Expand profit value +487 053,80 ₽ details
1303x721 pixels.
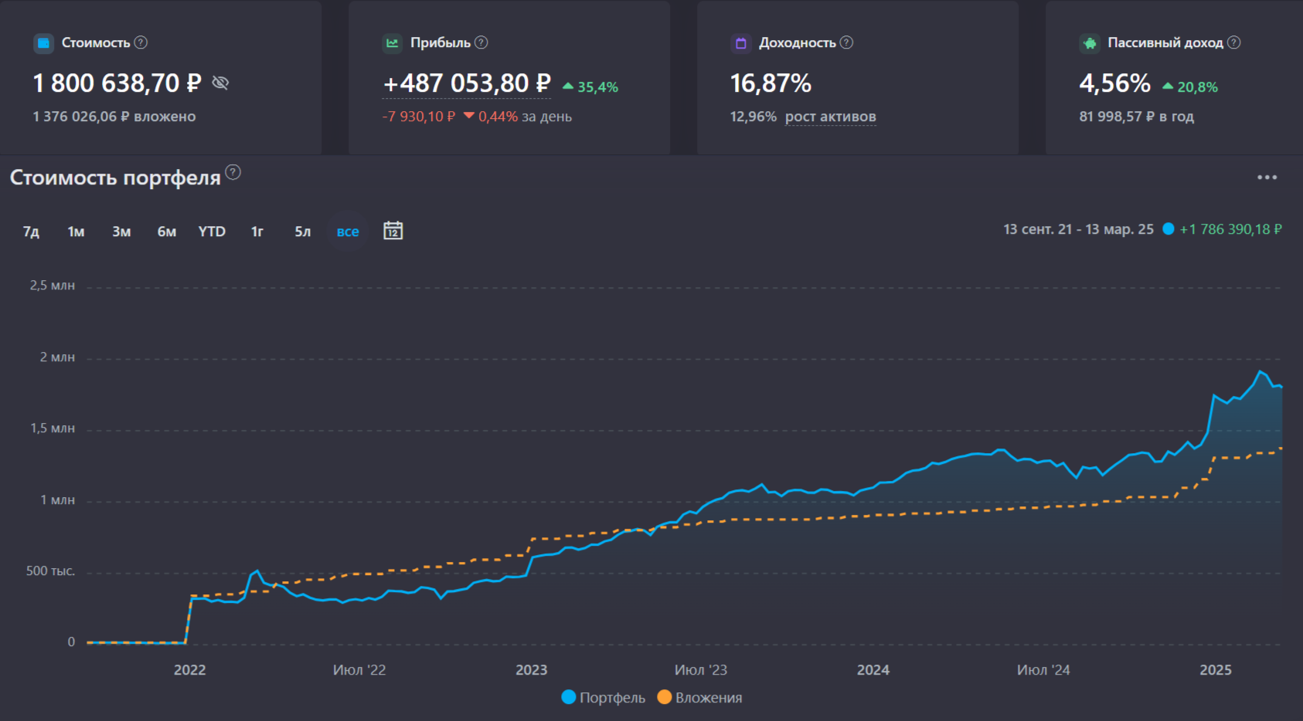[467, 83]
